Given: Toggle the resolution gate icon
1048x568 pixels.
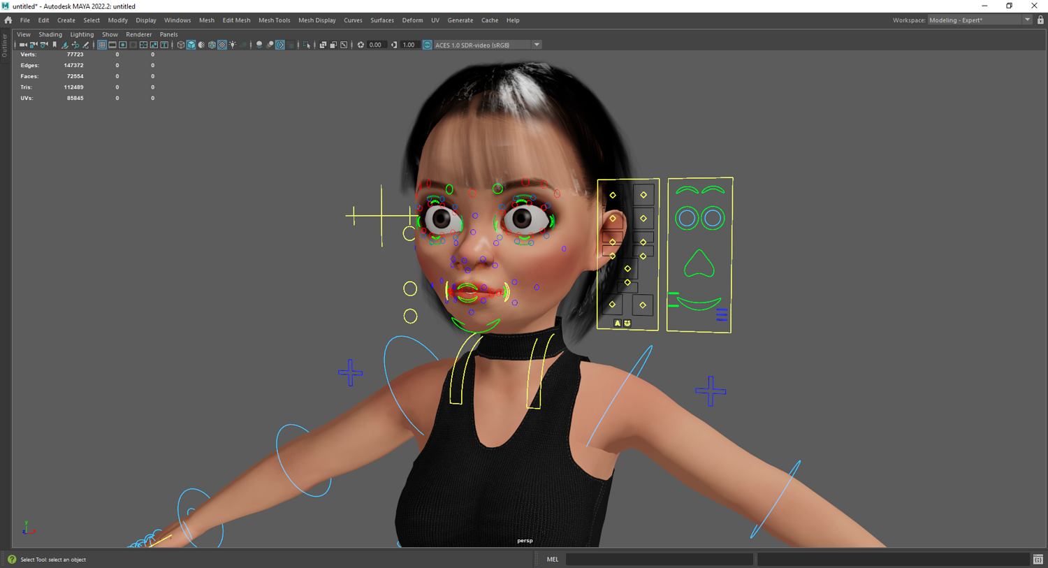Looking at the screenshot, I should pyautogui.click(x=123, y=45).
